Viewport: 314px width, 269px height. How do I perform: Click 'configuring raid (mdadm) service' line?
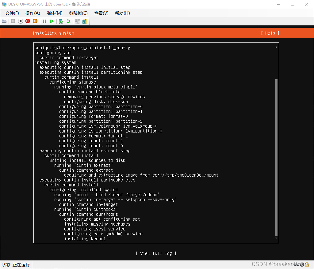(103, 234)
